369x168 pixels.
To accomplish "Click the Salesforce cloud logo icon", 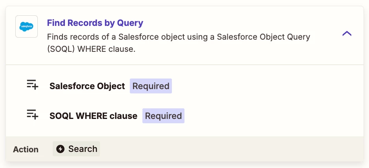I will (26, 27).
